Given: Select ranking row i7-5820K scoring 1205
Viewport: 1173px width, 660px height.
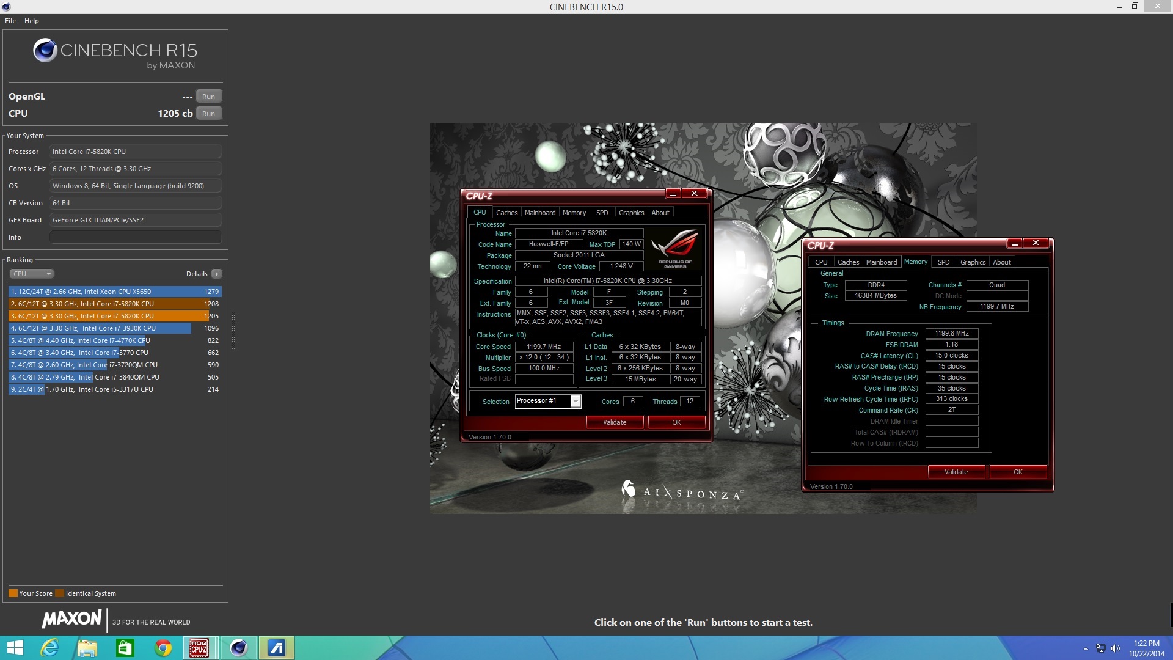Looking at the screenshot, I should [115, 316].
